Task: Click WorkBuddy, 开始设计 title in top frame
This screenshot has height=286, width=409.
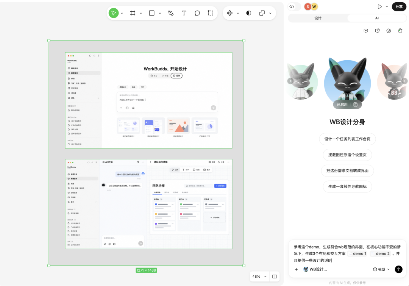Action: point(165,69)
